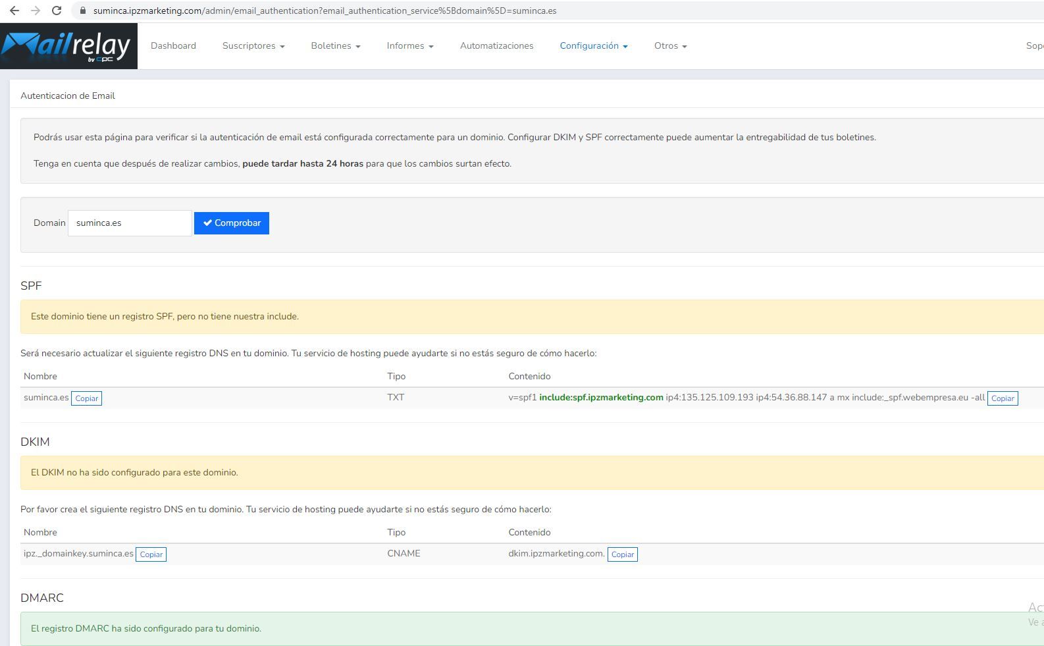Image resolution: width=1044 pixels, height=646 pixels.
Task: Click the 'puede tardar hasta 24 horas' text
Action: (303, 163)
